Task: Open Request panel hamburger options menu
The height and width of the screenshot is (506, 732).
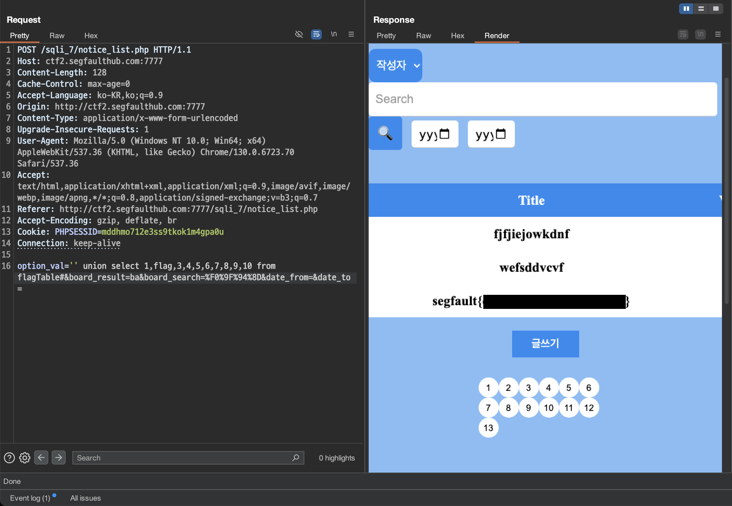Action: [351, 34]
